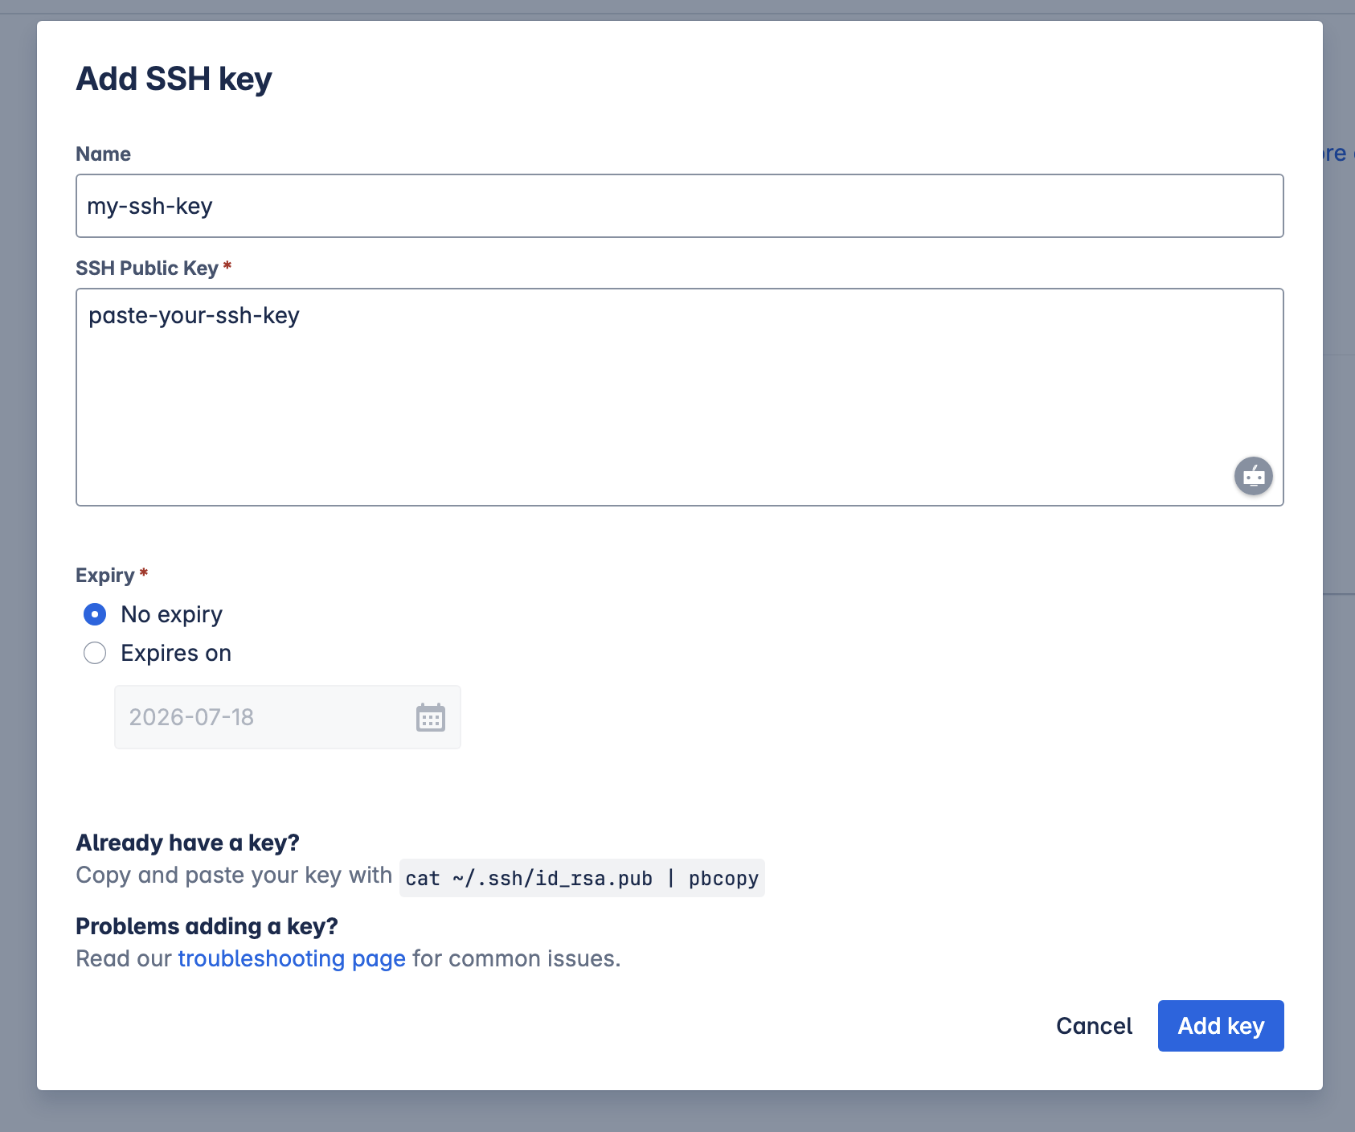Screen dimensions: 1355x1132
Task: Select the "cat ~/.ssh/id_rsa.pub | pbcopy" snippet
Action: (581, 878)
